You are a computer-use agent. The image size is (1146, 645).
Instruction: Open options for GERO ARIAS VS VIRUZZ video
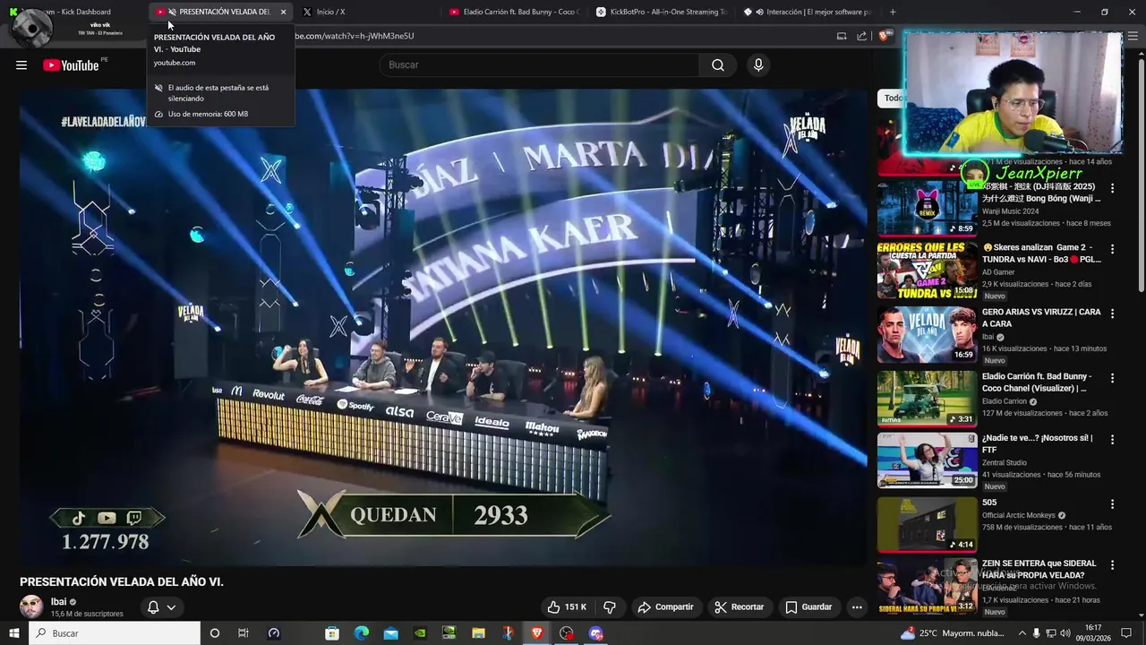click(x=1113, y=314)
